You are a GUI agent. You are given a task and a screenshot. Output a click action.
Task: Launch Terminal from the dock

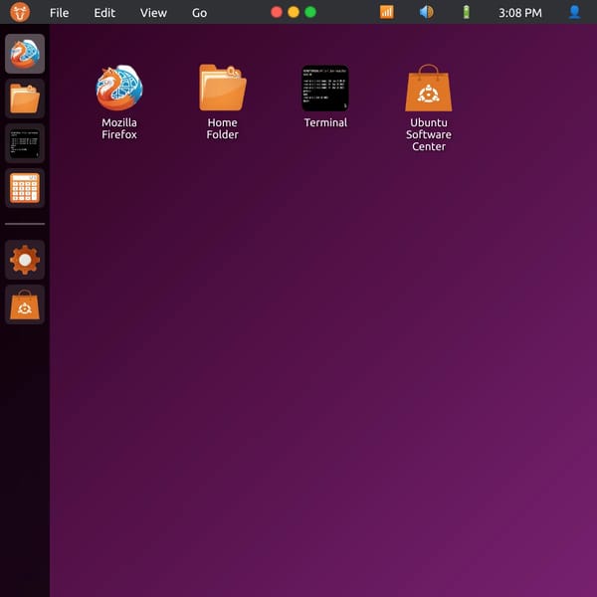pyautogui.click(x=25, y=143)
